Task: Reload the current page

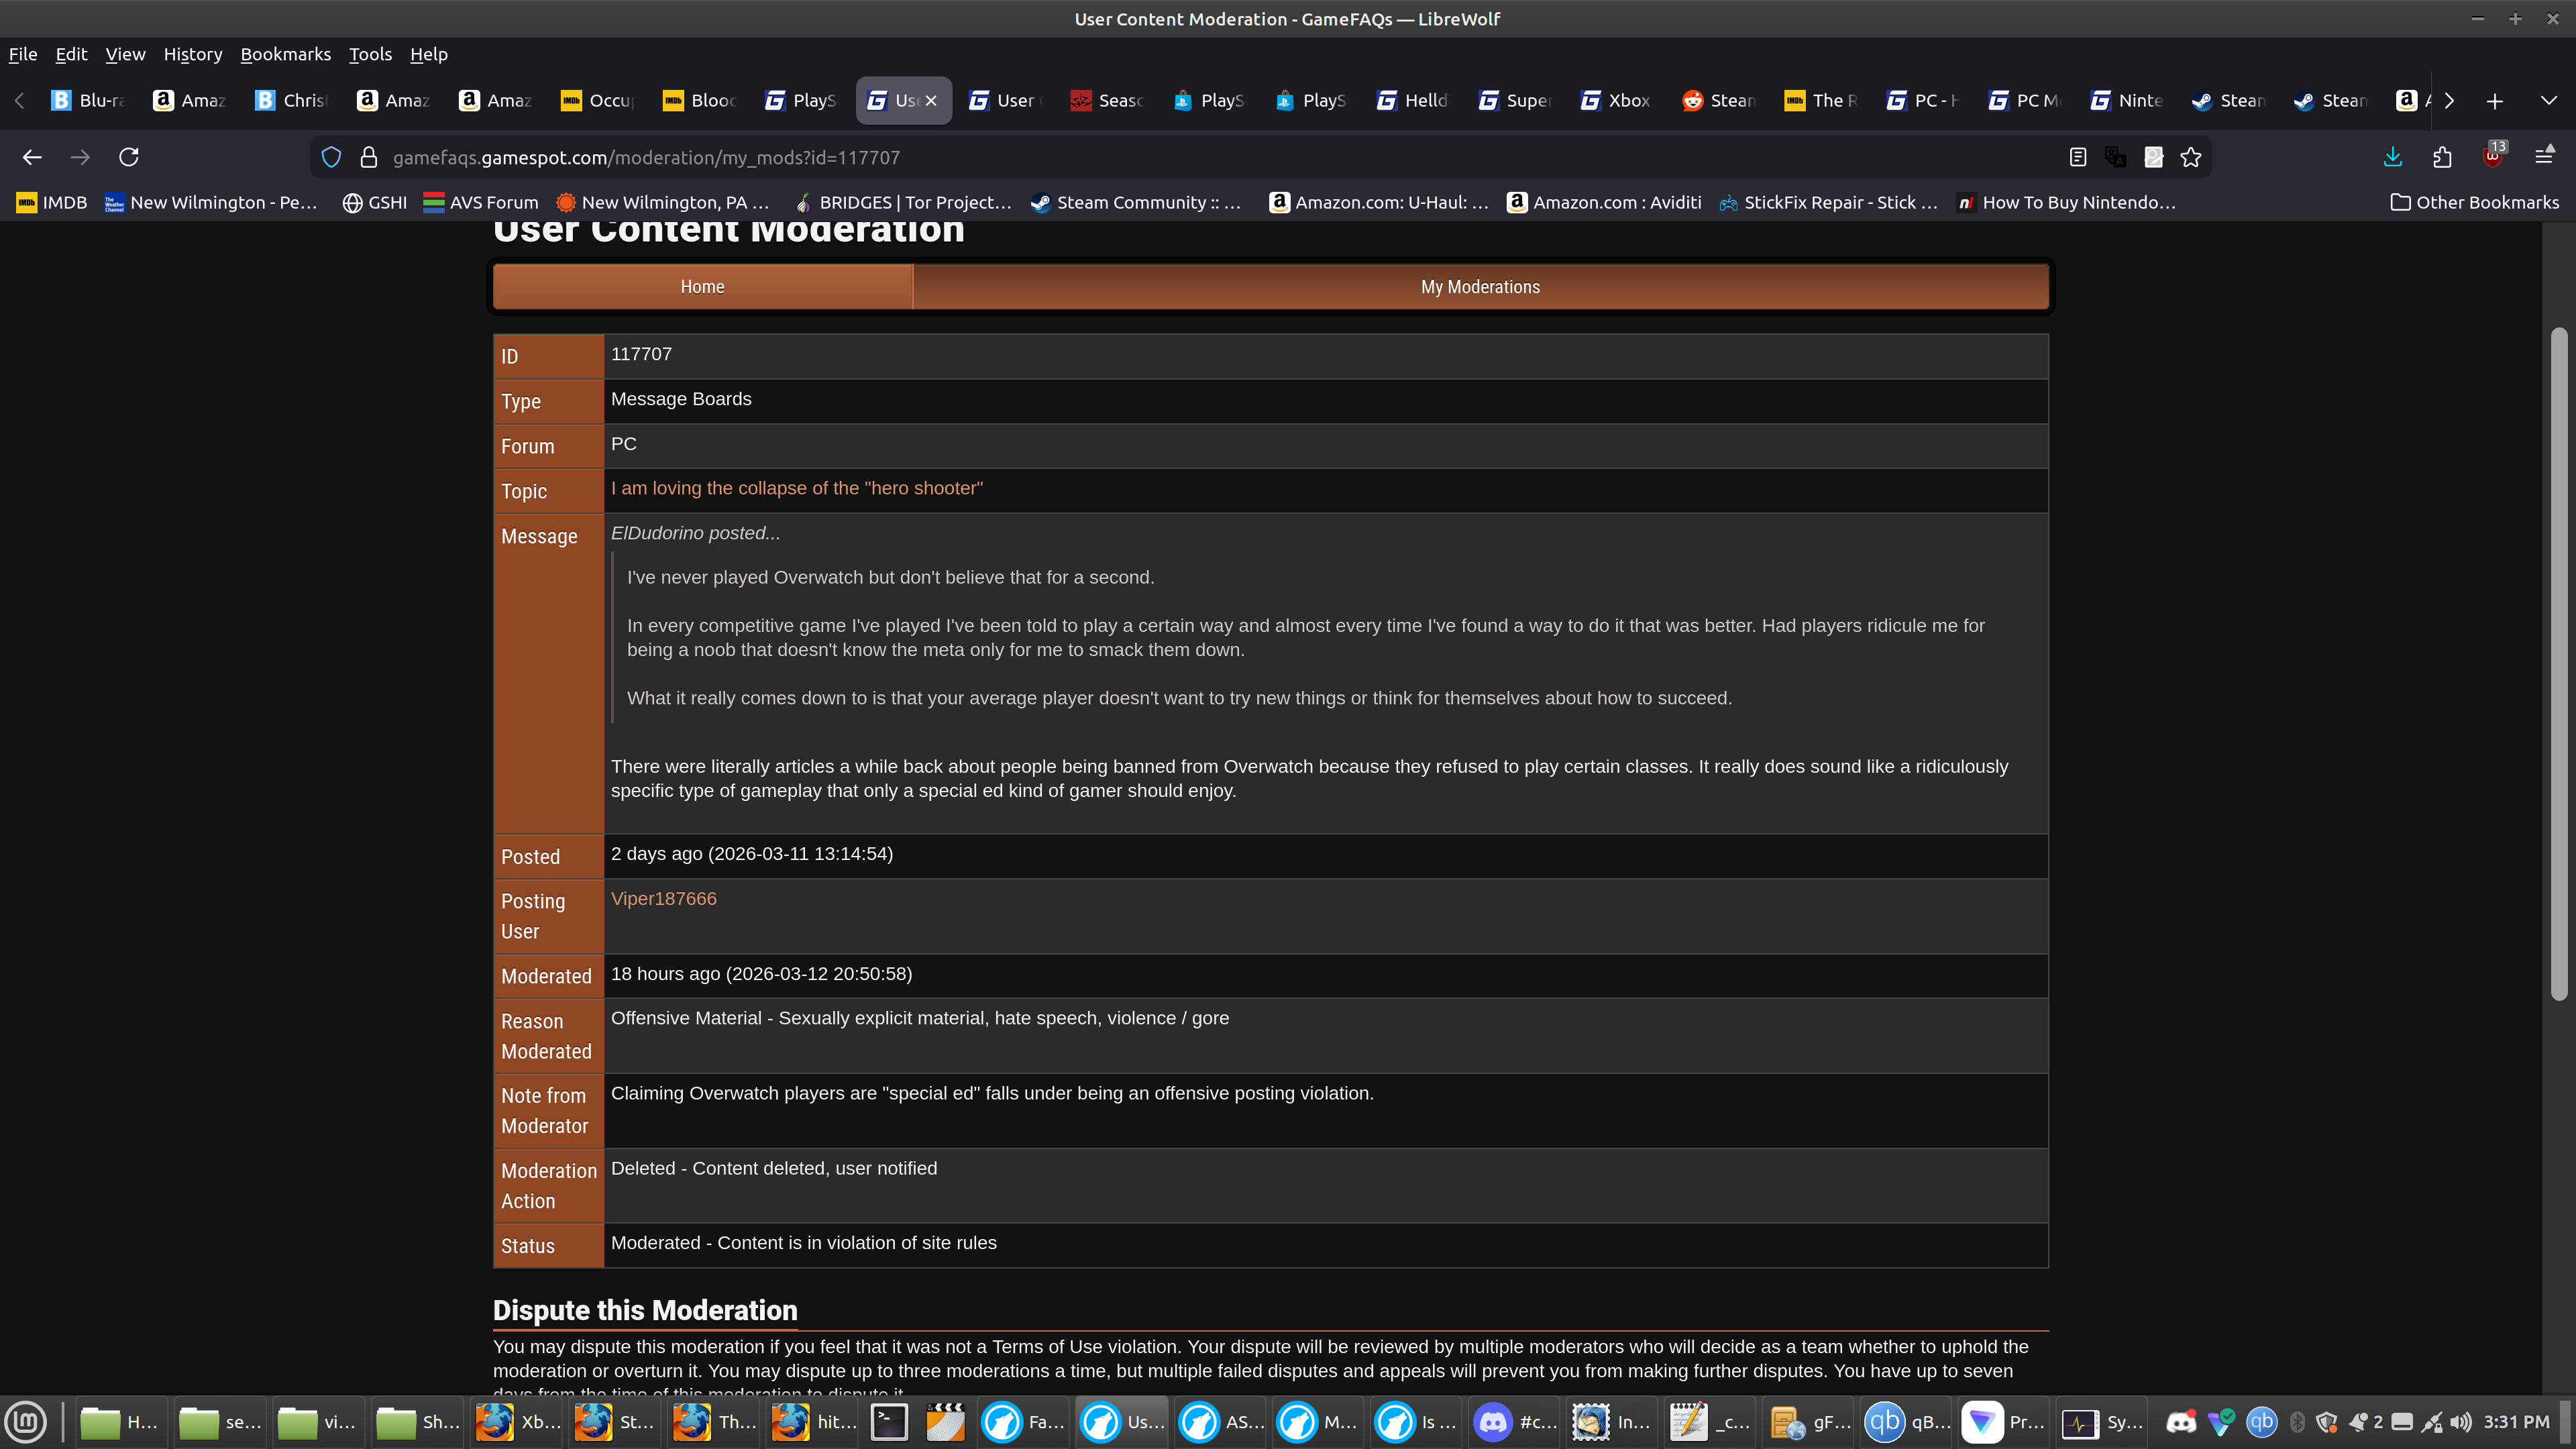Action: 129,157
